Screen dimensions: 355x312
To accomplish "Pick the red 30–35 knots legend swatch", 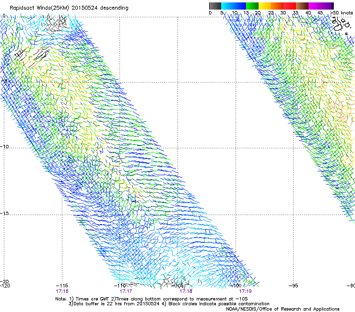I will pyautogui.click(x=290, y=6).
